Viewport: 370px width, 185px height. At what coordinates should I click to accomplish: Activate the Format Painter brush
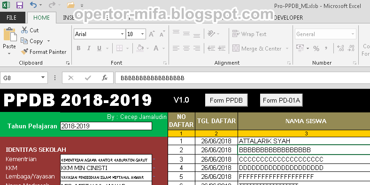44,52
